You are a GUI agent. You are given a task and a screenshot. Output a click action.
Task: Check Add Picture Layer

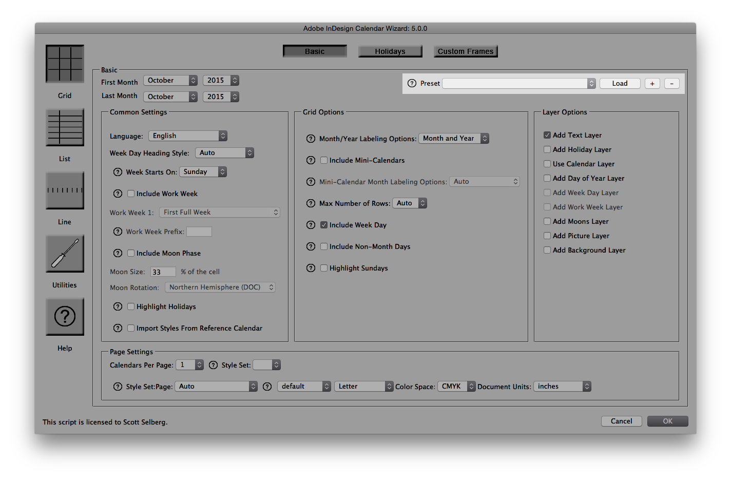(547, 236)
